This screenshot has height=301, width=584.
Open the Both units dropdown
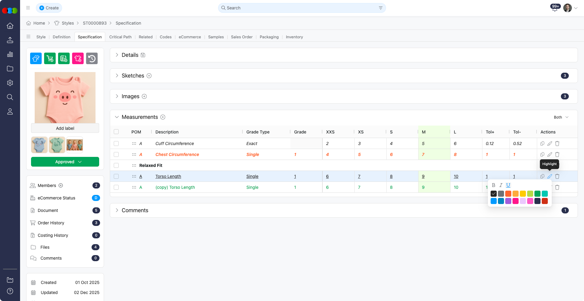561,117
